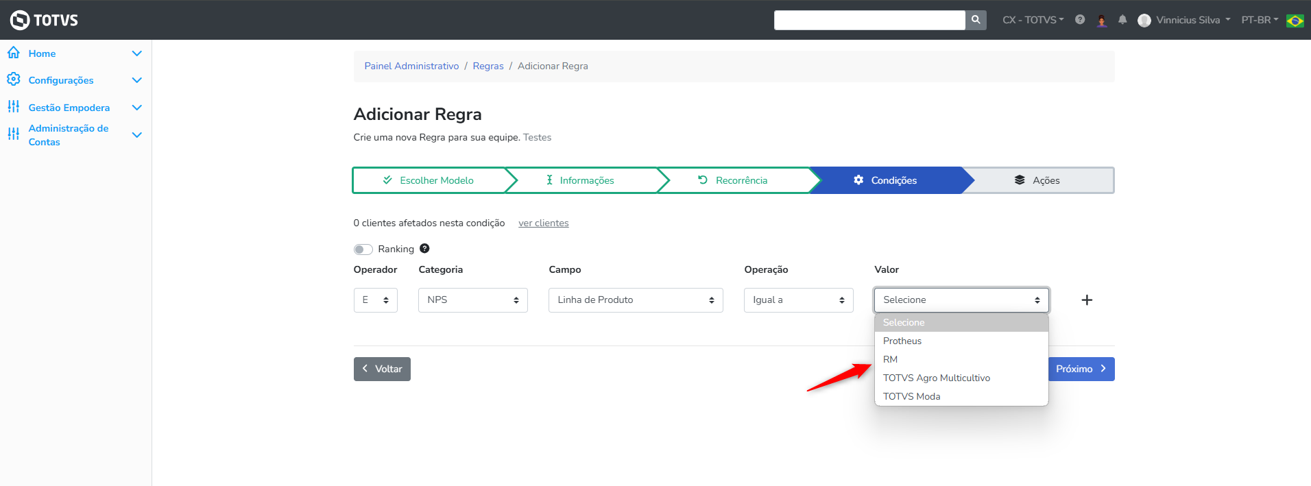Open the Categoria dropdown showing NPS

pos(473,300)
